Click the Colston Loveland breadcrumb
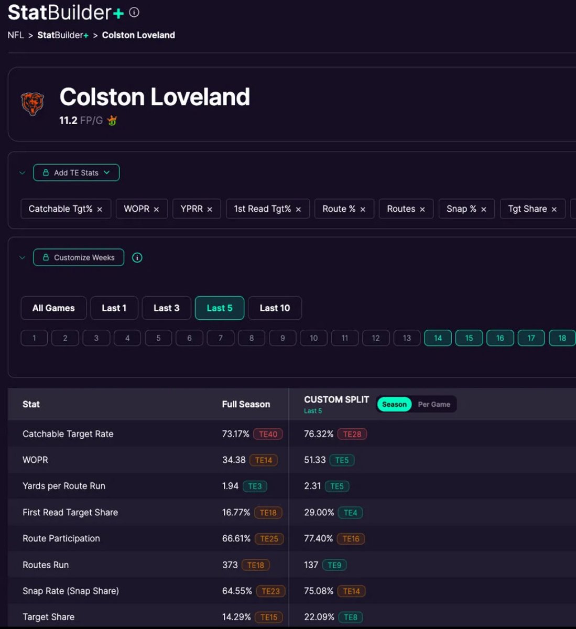This screenshot has height=629, width=576. (138, 35)
